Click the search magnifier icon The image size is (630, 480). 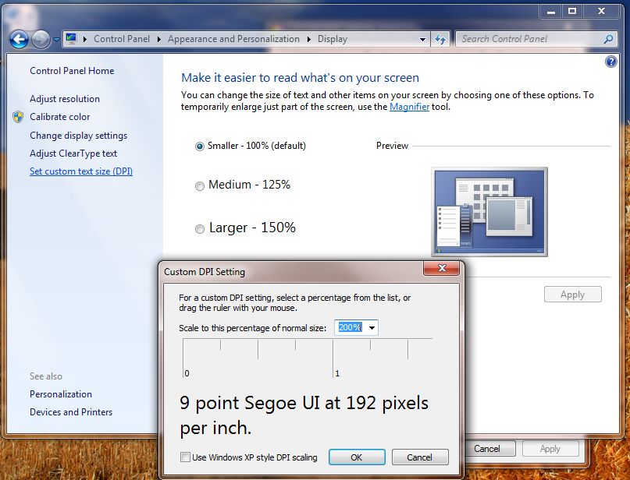click(x=607, y=38)
